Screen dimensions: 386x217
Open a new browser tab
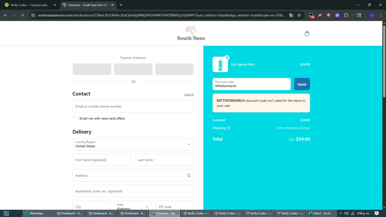121,5
